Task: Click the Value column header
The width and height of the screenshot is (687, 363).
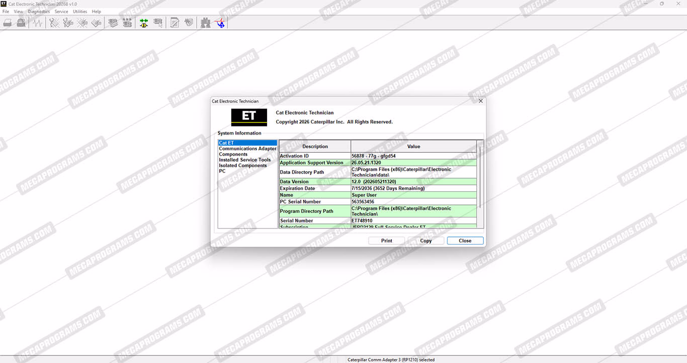Action: (413, 146)
